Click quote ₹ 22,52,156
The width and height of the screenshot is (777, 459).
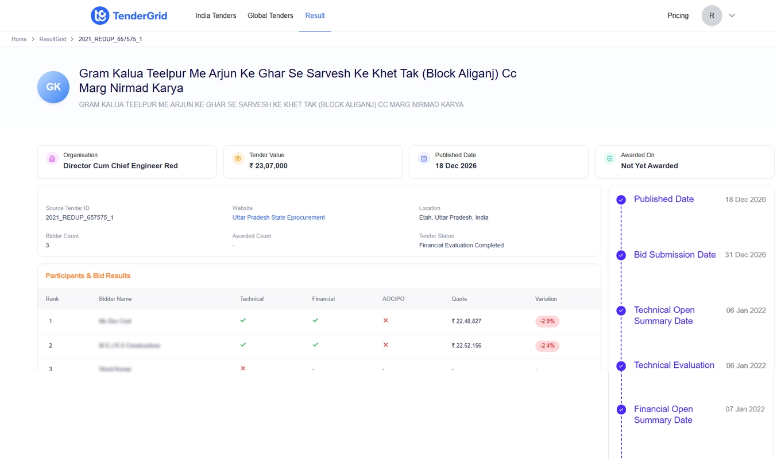(466, 346)
